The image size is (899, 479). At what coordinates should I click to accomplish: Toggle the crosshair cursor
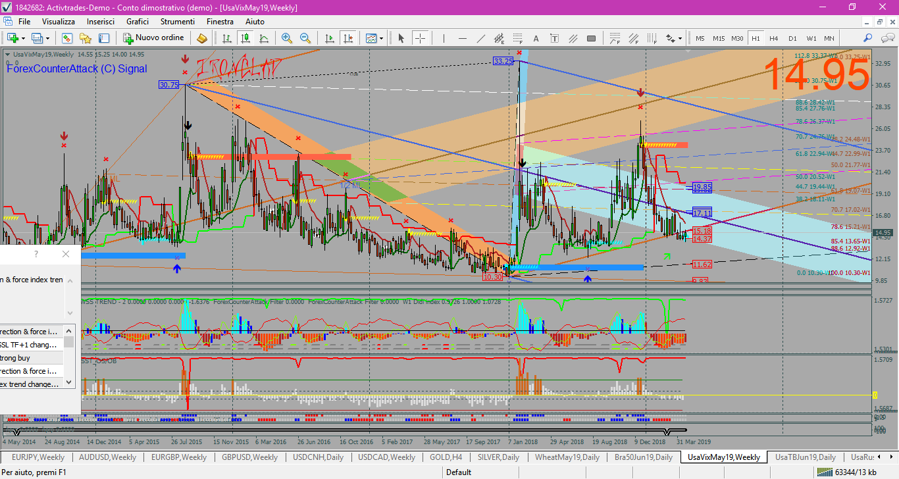(420, 38)
